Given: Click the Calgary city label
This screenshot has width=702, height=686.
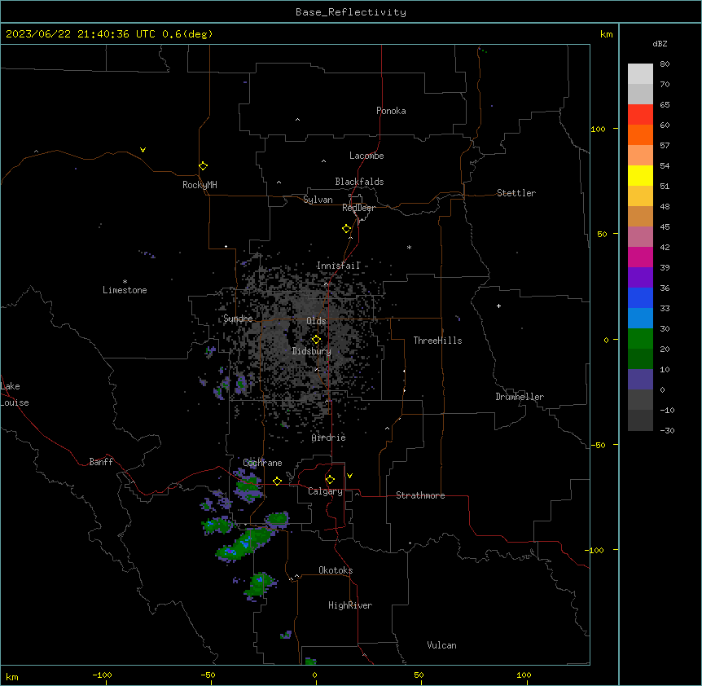Looking at the screenshot, I should coord(325,491).
